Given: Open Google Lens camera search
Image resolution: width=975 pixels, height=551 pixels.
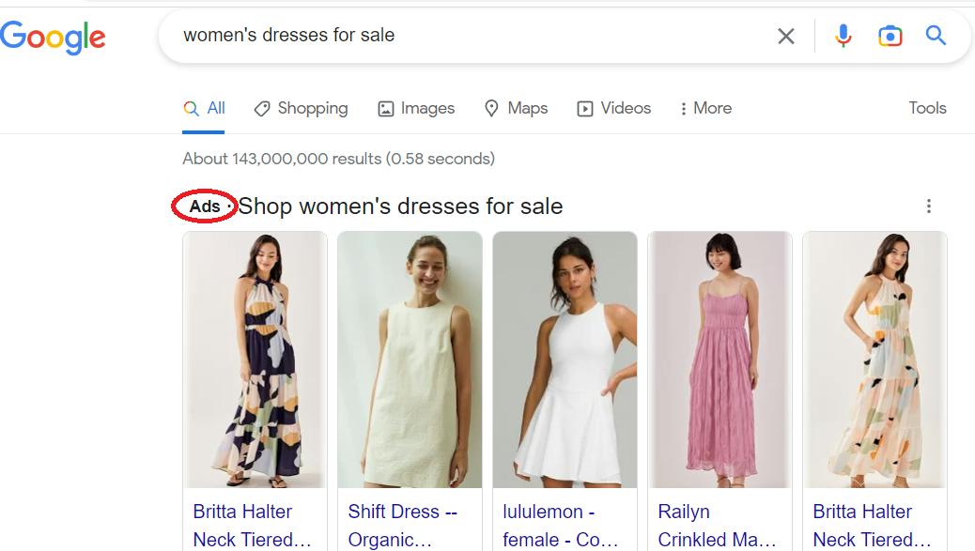Looking at the screenshot, I should click(890, 36).
